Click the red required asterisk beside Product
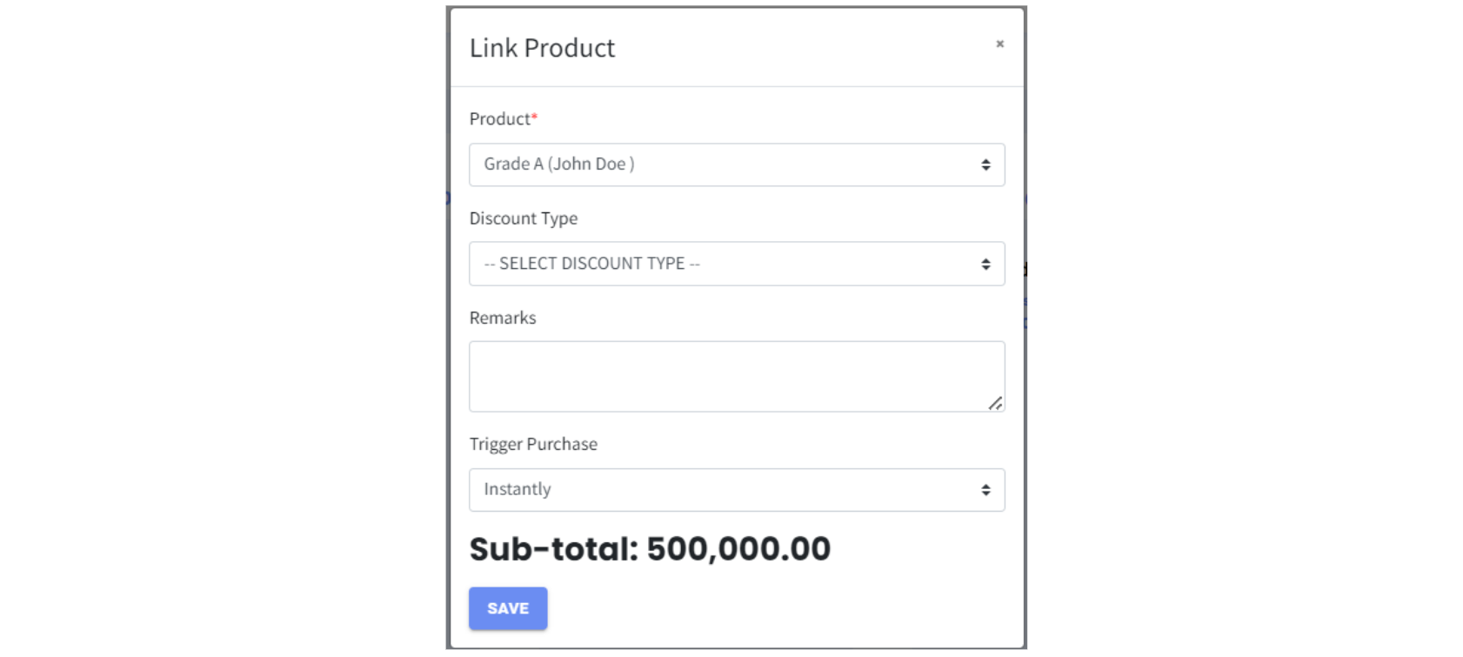The height and width of the screenshot is (657, 1463). (535, 117)
